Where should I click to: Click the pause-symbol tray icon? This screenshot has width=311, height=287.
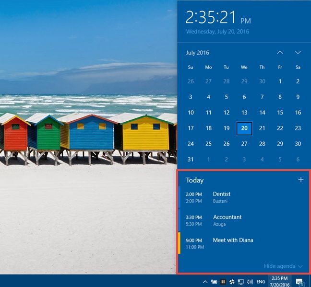click(x=223, y=281)
